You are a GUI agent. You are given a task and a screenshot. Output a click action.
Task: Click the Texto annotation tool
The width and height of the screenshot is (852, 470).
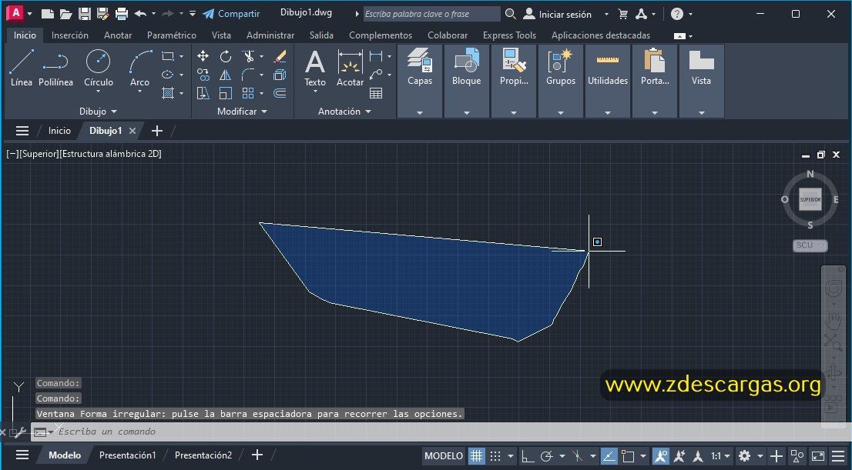[x=314, y=68]
